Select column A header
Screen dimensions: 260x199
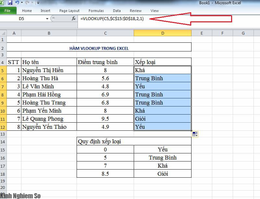(x=14, y=33)
